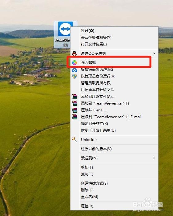The image size is (173, 216).
Task: Click the Unlocker magic wand icon
Action: click(x=74, y=140)
